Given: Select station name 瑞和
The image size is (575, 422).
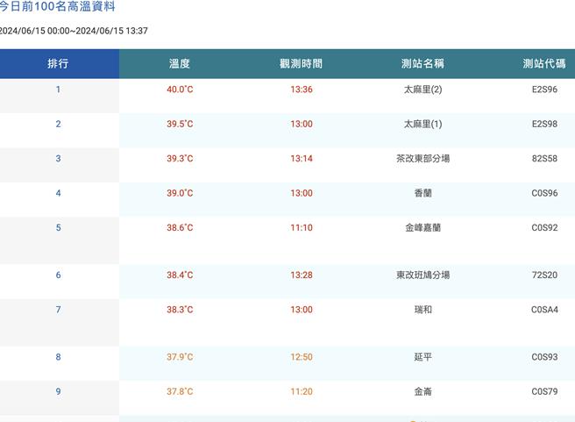Looking at the screenshot, I should coord(422,310).
